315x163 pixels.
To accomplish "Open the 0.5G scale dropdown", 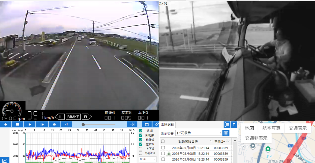I will tap(148, 159).
